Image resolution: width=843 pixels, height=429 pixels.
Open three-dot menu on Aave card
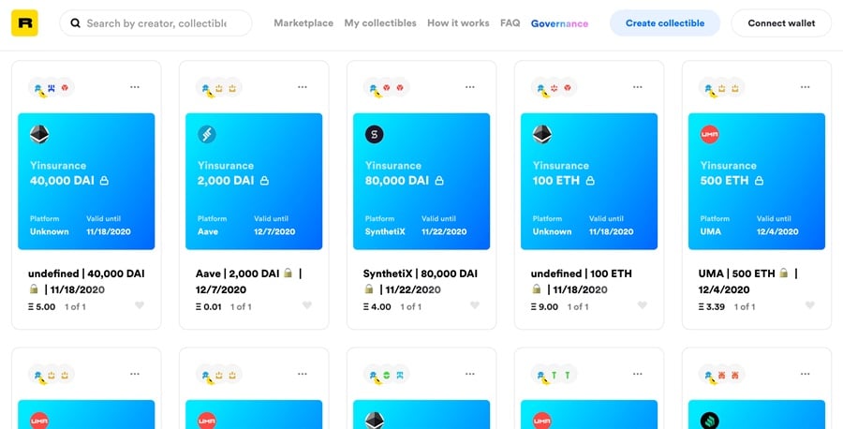point(303,87)
